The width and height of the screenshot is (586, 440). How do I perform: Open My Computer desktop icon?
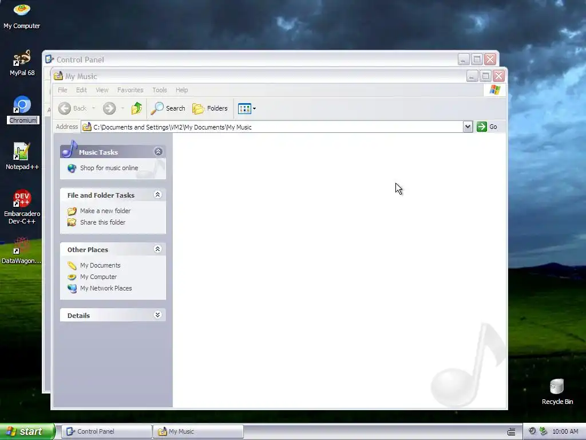[22, 15]
